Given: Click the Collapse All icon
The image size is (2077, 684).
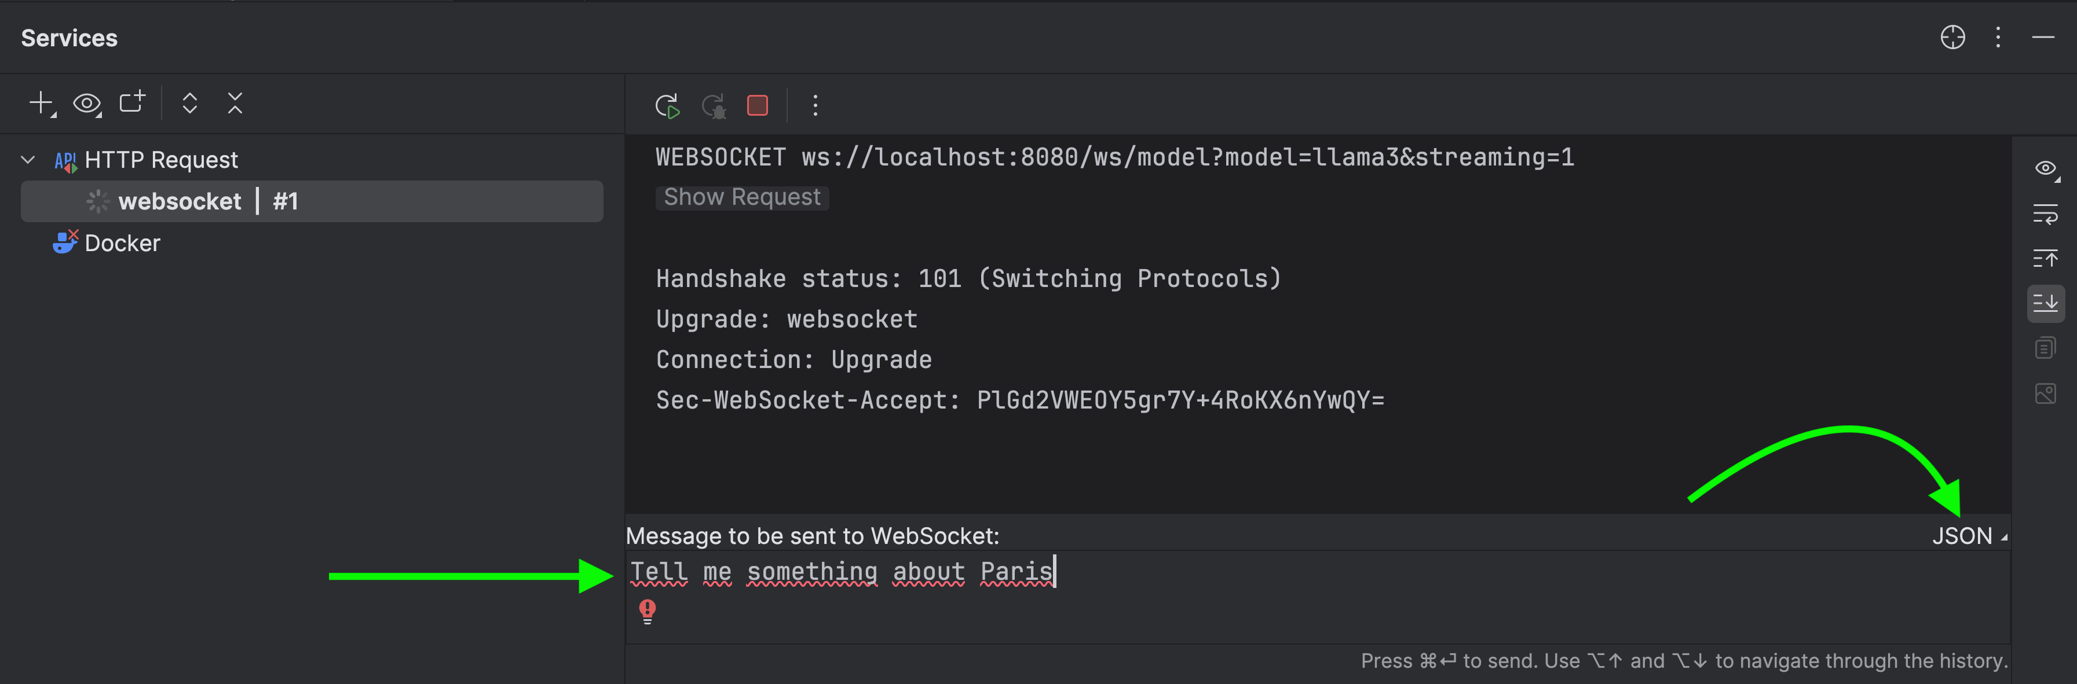Looking at the screenshot, I should 235,103.
